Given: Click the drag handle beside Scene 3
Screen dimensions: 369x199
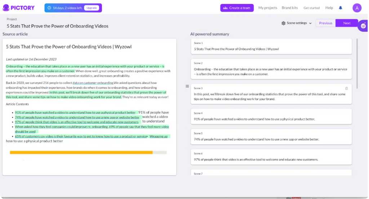Looking at the screenshot, I should coord(187,86).
